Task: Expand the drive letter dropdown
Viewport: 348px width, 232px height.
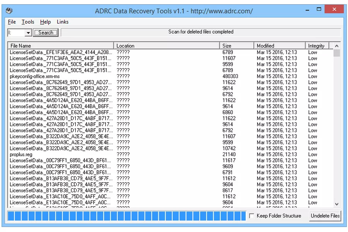Action: click(x=28, y=33)
